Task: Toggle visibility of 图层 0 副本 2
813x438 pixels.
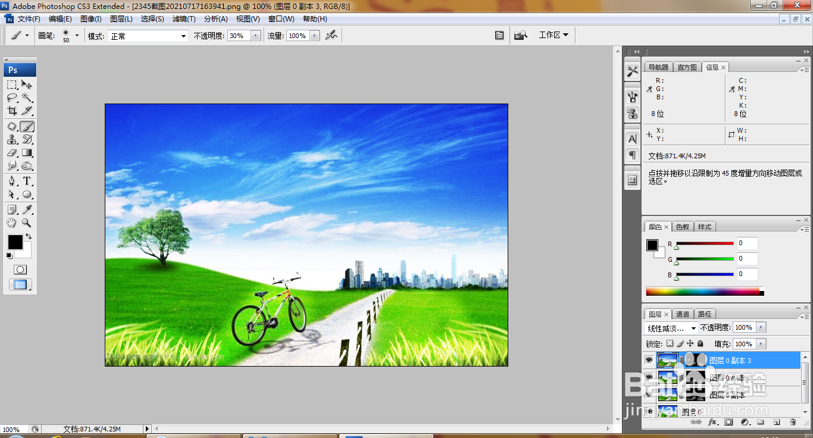Action: click(649, 377)
